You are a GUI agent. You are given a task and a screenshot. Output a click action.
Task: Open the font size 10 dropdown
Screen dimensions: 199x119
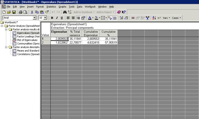(x=45, y=18)
